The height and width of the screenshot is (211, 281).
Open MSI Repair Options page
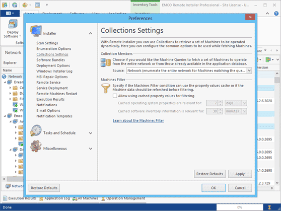(x=52, y=77)
